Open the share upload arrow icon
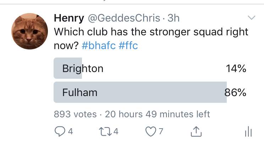Viewport: 264px width, 142px height. point(196,131)
